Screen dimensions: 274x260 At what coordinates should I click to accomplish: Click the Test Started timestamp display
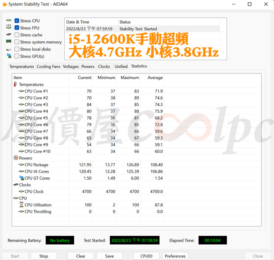135,240
